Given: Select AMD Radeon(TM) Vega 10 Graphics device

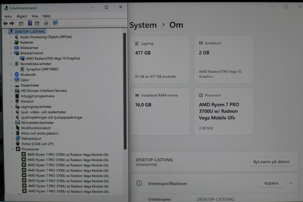Looking at the screenshot, I should tap(53, 58).
